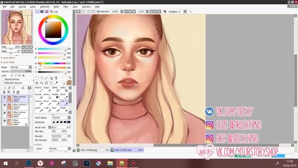This screenshot has width=298, height=168.
Task: Toggle preserve opacity lock icon
Action: point(12,76)
